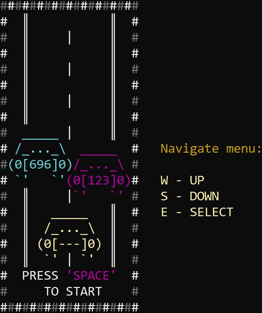The width and height of the screenshot is (262, 313).
Task: Select the S - DOWN hint line
Action: click(190, 196)
